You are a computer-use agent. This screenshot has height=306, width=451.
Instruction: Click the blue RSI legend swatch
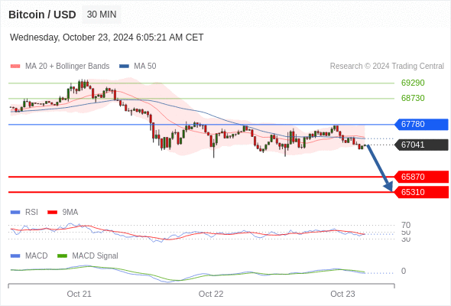tap(15, 213)
